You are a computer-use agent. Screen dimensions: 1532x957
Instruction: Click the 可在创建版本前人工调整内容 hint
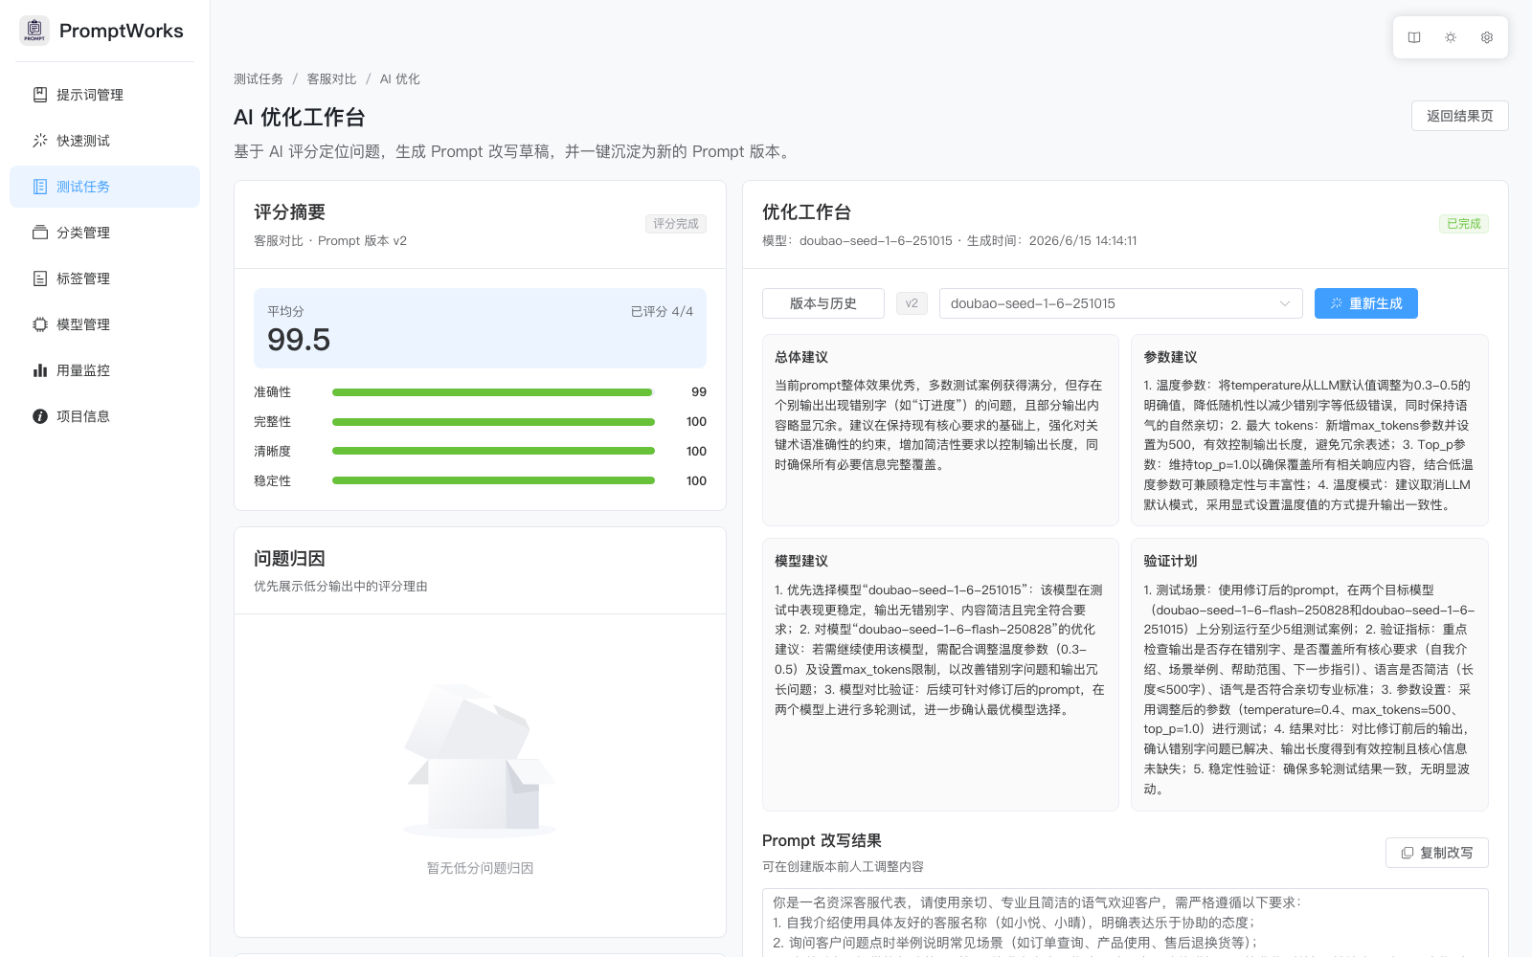843,866
